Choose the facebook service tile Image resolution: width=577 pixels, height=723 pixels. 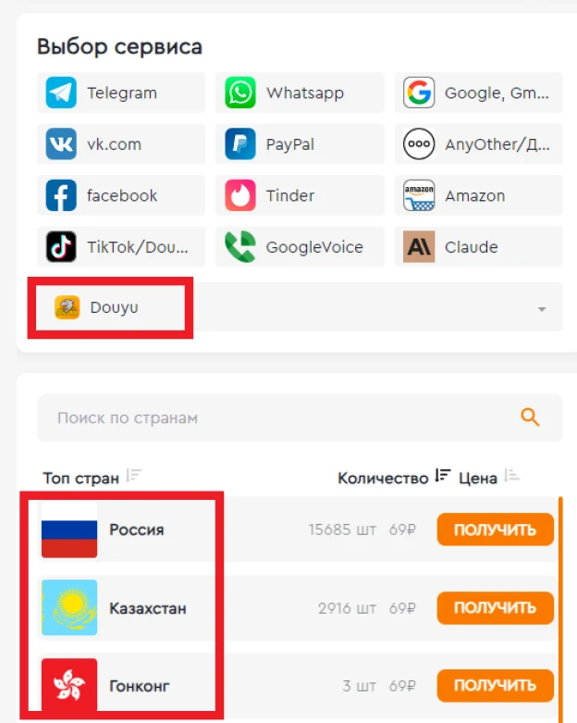click(121, 195)
